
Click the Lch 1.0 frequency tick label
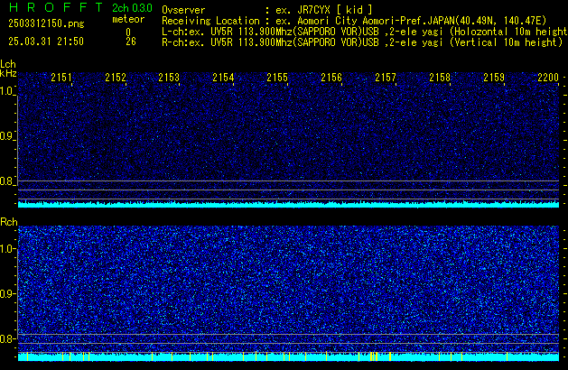7,91
